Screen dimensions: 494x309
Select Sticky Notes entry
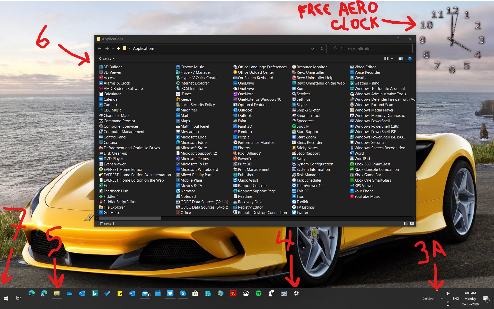click(305, 148)
